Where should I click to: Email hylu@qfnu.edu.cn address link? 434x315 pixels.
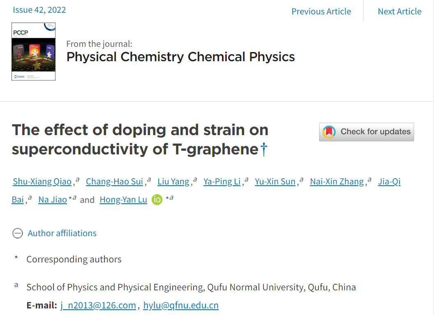(181, 305)
